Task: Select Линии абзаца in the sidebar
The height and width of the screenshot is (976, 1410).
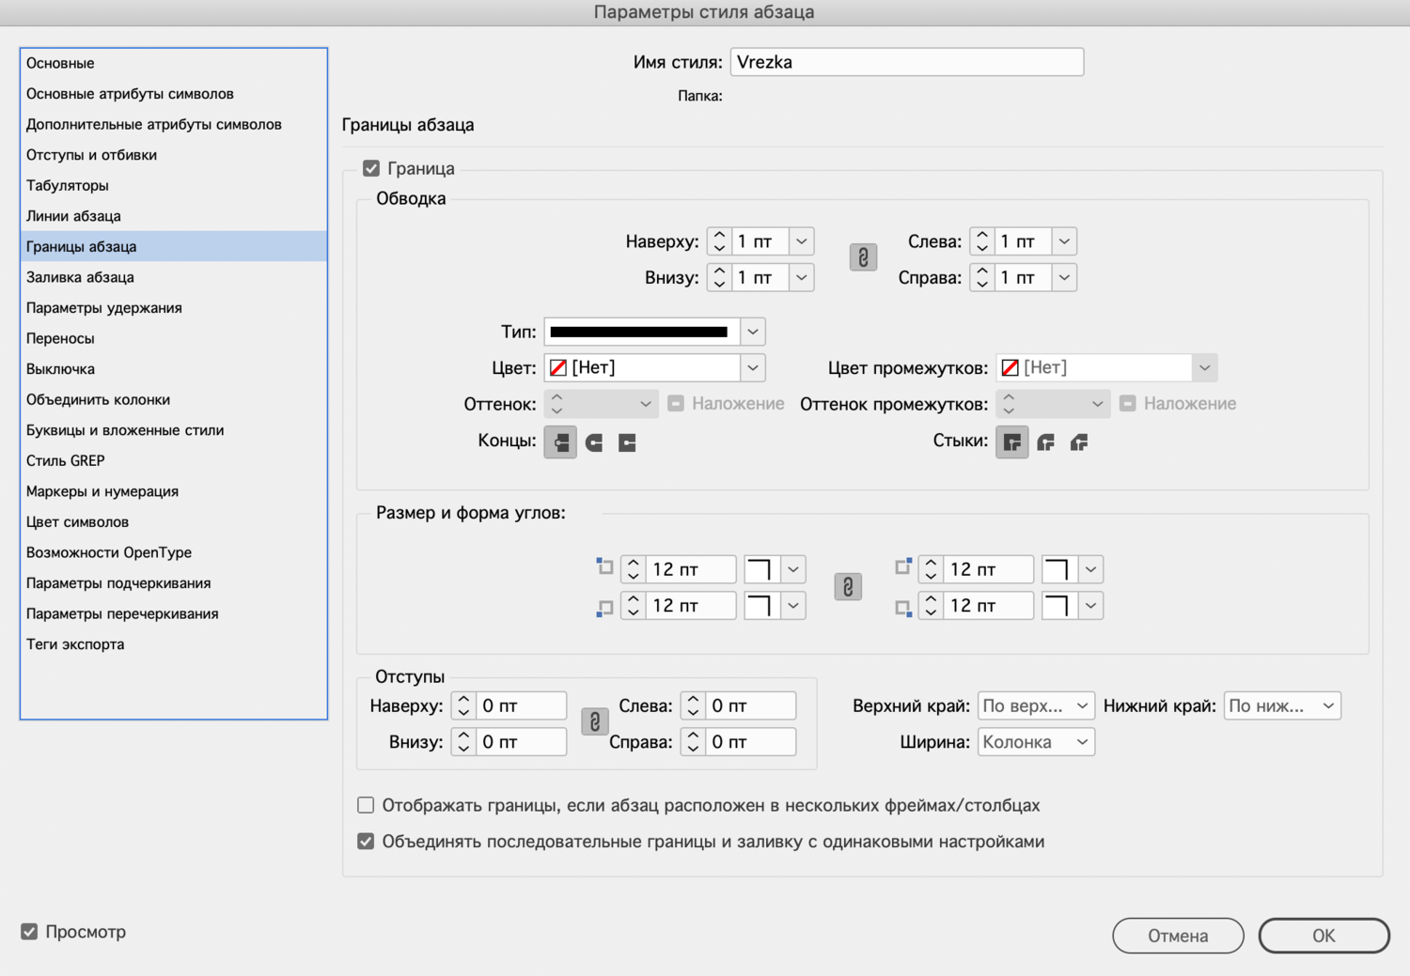Action: pyautogui.click(x=174, y=216)
